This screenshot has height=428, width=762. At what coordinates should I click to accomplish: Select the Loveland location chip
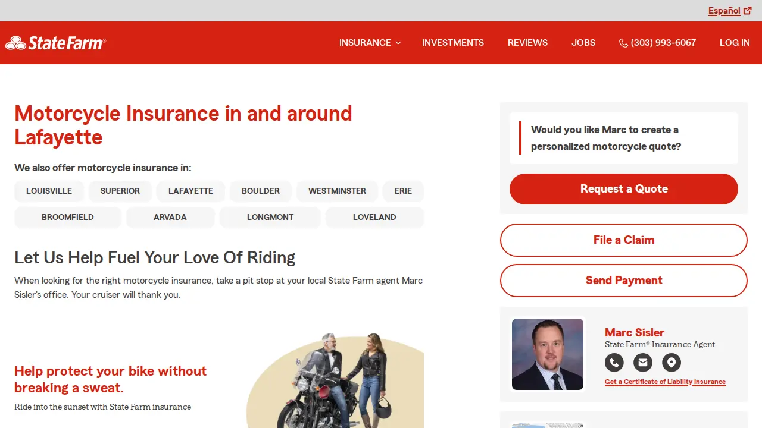(374, 217)
